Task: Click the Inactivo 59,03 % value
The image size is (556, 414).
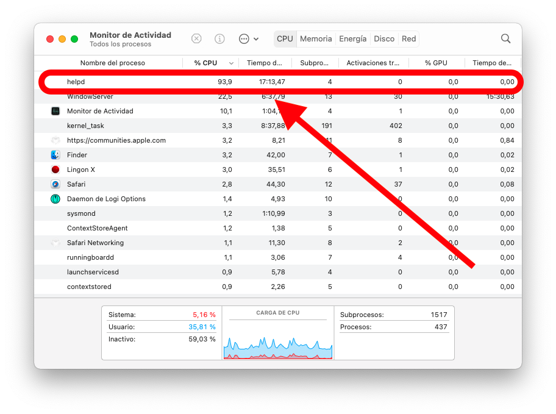Action: [202, 339]
